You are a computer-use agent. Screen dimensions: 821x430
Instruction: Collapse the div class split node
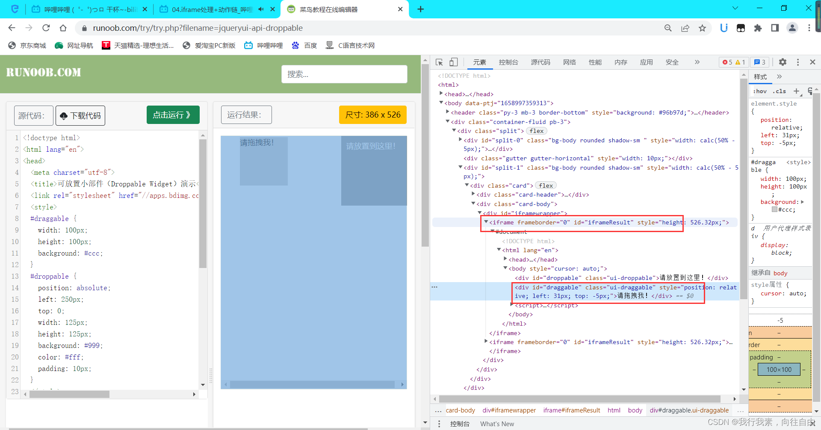point(454,130)
